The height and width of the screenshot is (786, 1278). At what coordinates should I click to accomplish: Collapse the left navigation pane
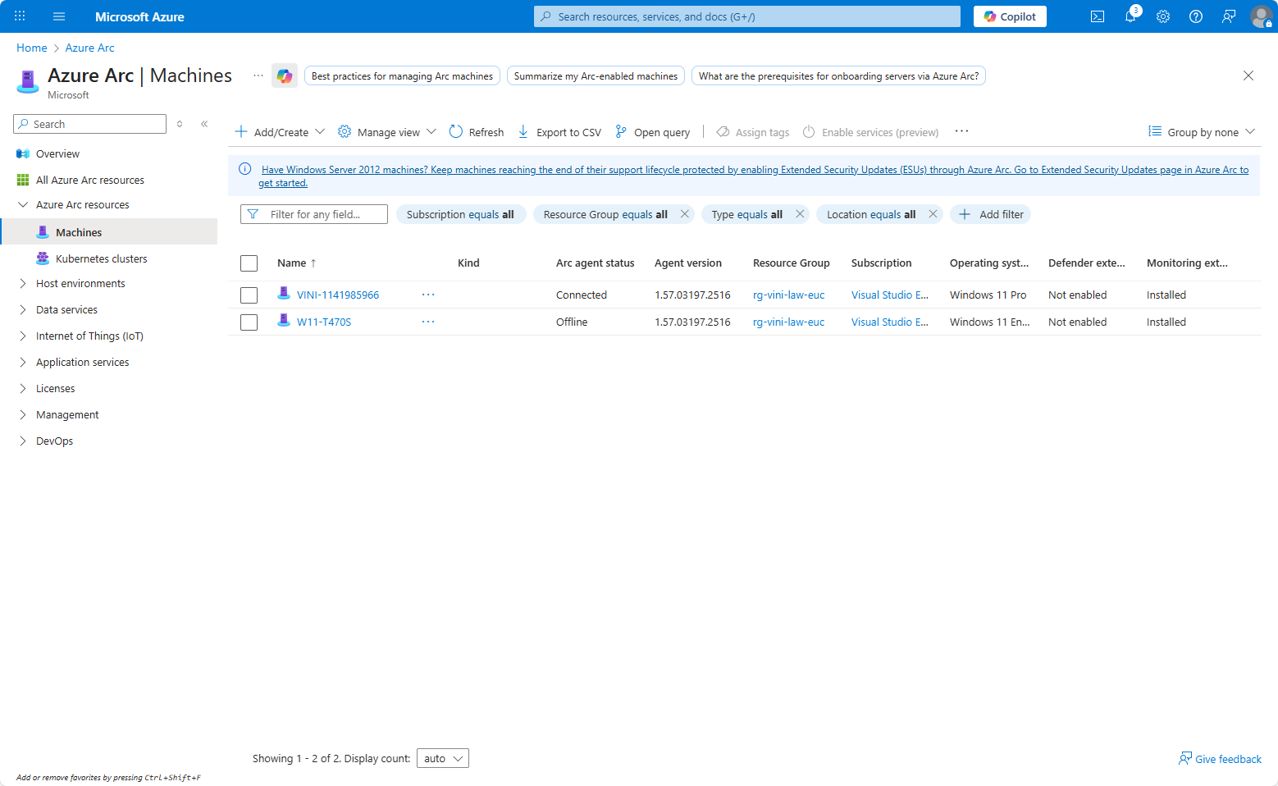point(204,124)
